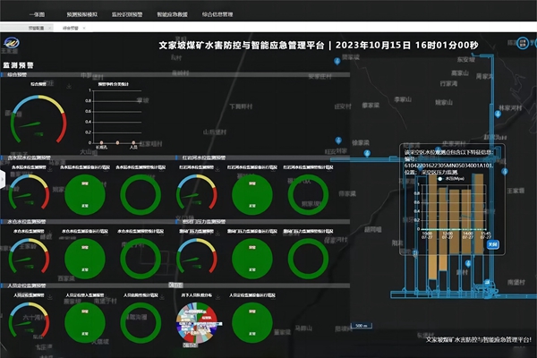Click the 人员定位监测预警 gauge

(x=30, y=318)
